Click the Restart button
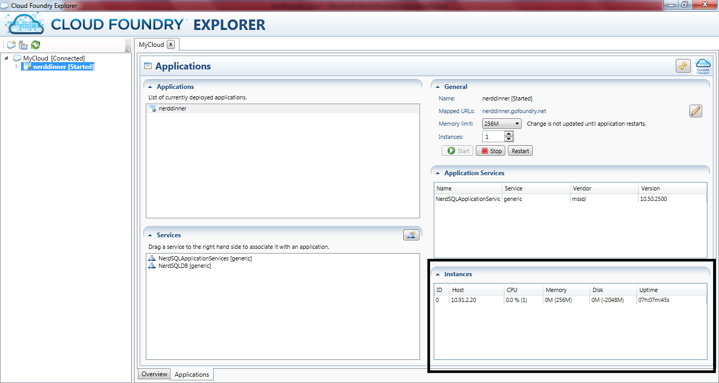 click(520, 151)
